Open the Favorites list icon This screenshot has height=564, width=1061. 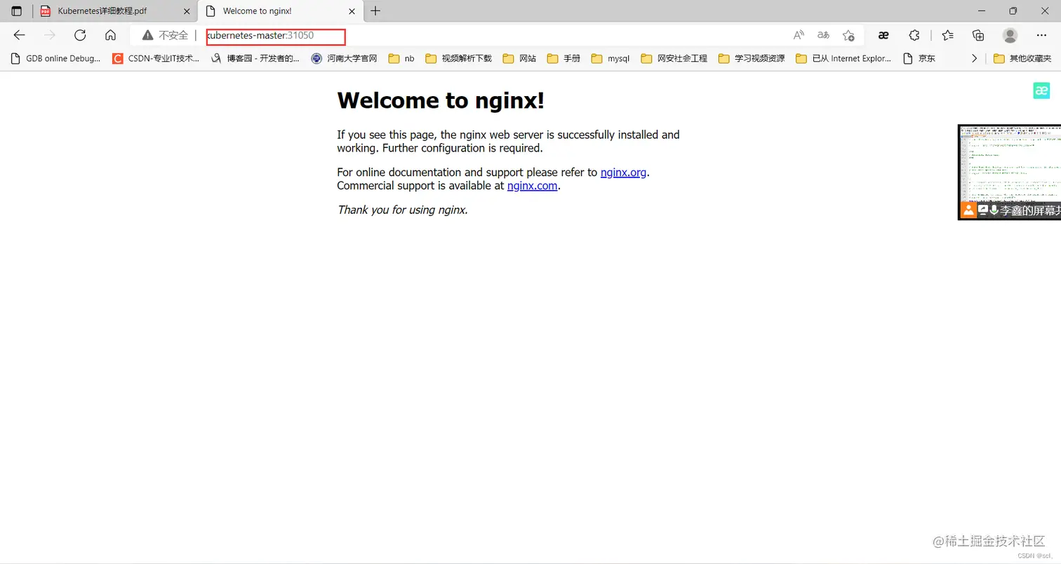tap(948, 35)
